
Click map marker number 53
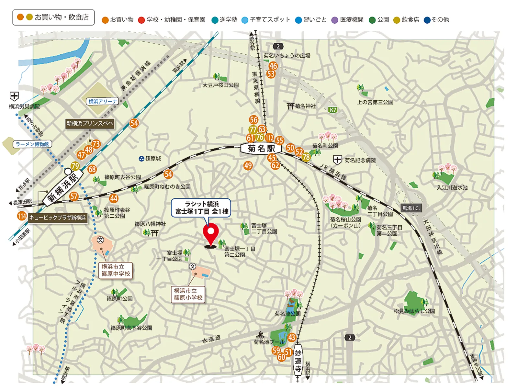pyautogui.click(x=271, y=74)
